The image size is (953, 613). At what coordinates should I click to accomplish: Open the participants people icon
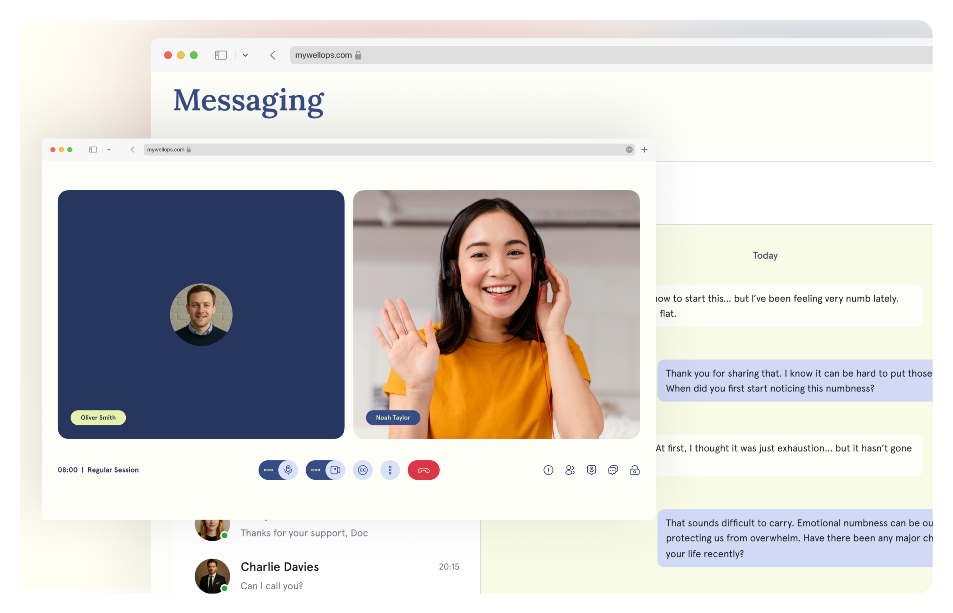point(570,470)
